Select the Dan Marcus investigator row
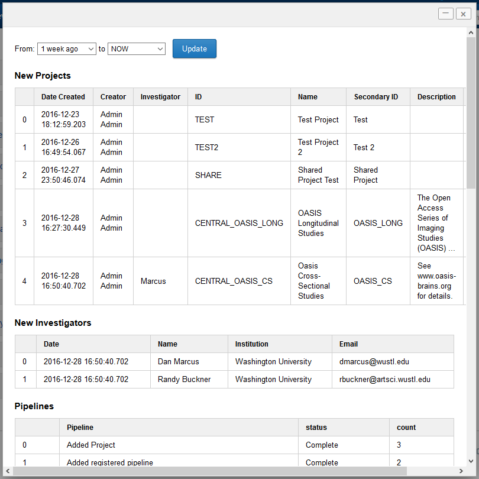 coord(189,361)
